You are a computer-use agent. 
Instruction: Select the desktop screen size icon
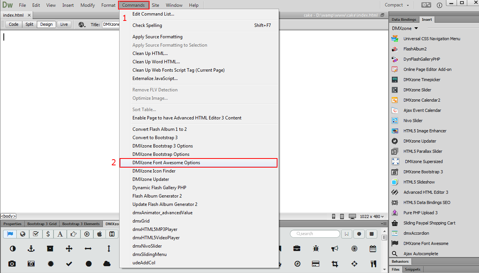pos(352,217)
